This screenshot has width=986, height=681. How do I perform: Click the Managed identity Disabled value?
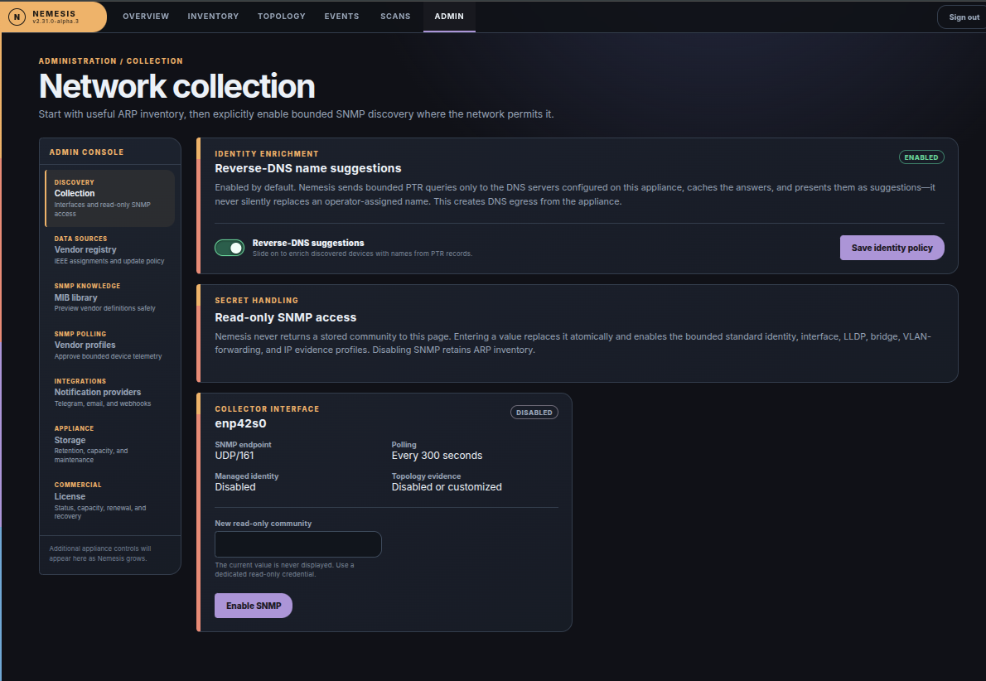click(235, 486)
